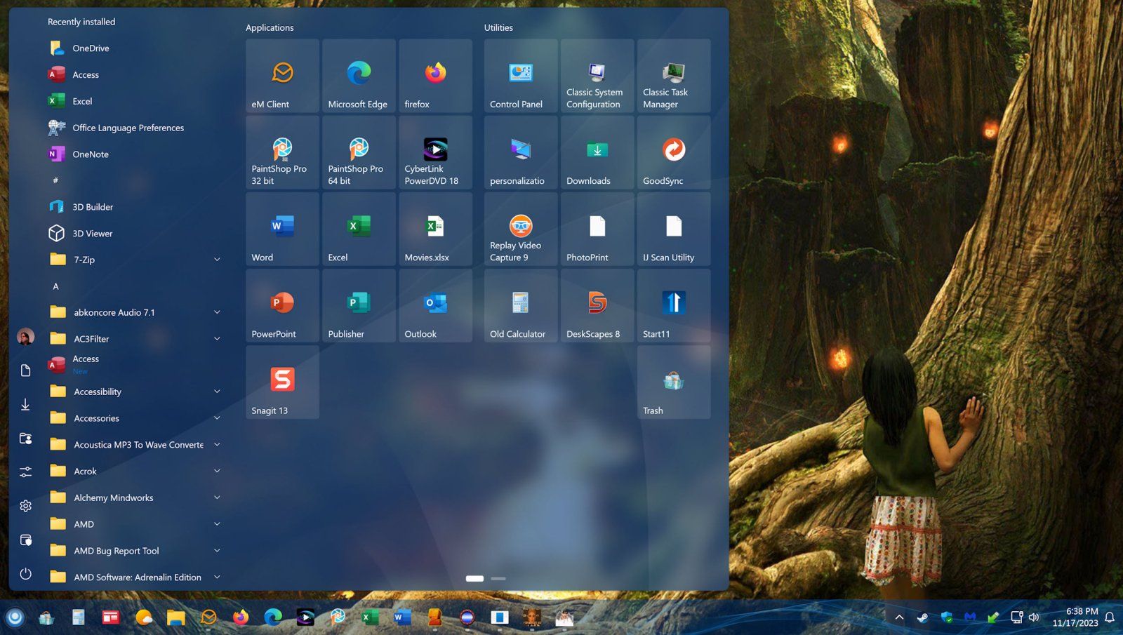Image resolution: width=1123 pixels, height=635 pixels.
Task: Expand the Accessibility folder chevron
Action: pyautogui.click(x=217, y=392)
